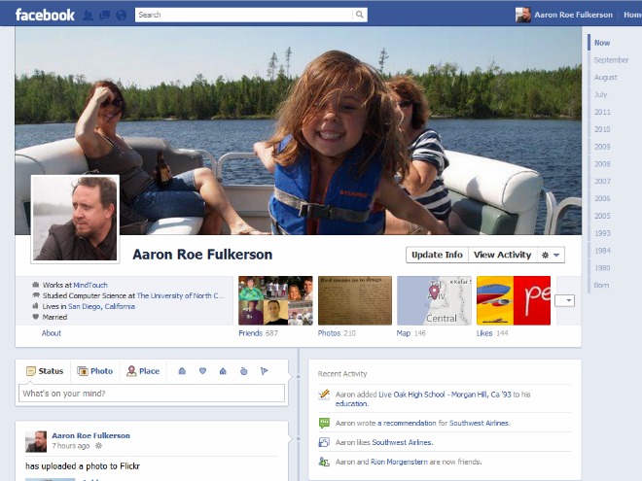Click the search magnifier icon
Screen dimensions: 642x481
click(x=360, y=15)
